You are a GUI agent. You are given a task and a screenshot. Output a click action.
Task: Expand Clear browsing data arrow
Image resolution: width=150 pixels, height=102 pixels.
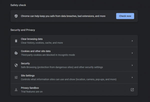pyautogui.click(x=132, y=41)
